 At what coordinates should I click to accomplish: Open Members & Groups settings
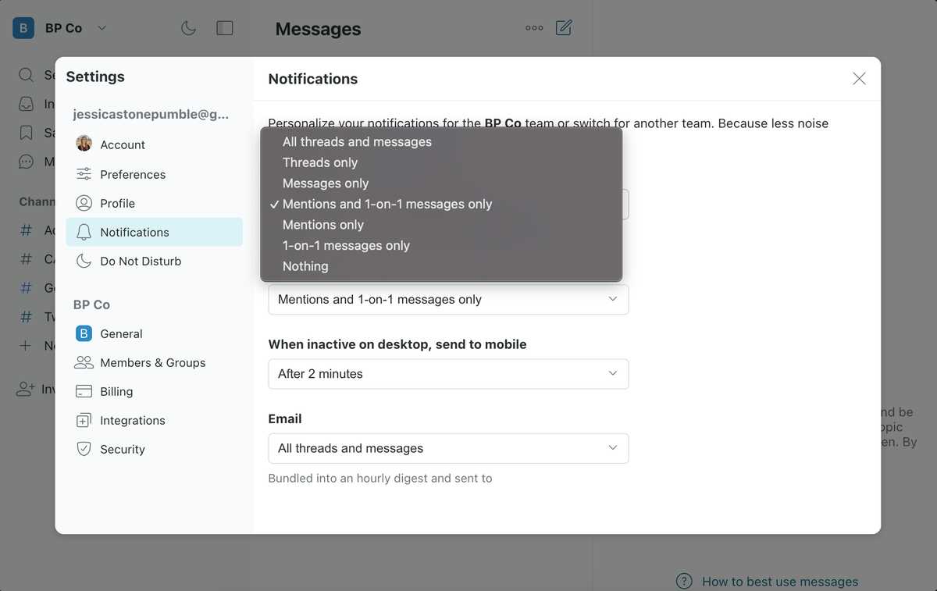point(152,362)
